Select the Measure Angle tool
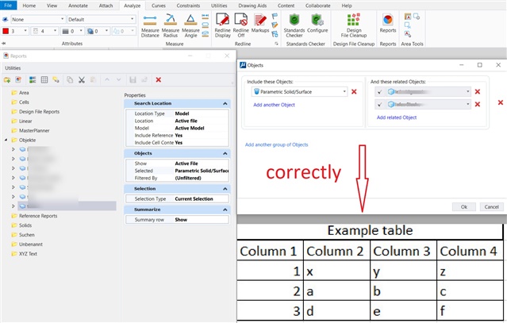Image resolution: width=507 pixels, height=323 pixels. coord(190,25)
